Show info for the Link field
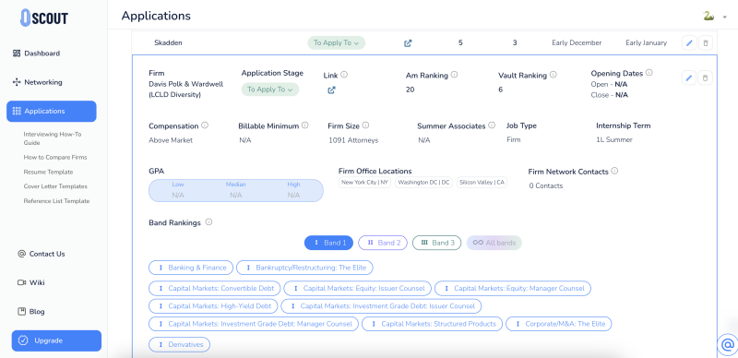Screen dimensions: 738x358 click(344, 75)
